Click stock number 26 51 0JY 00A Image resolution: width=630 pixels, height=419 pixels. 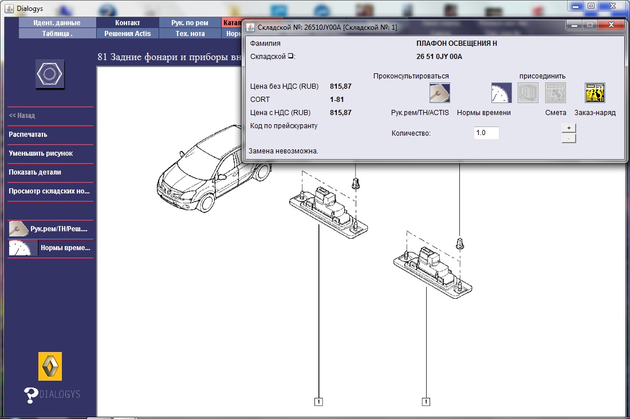pos(439,57)
